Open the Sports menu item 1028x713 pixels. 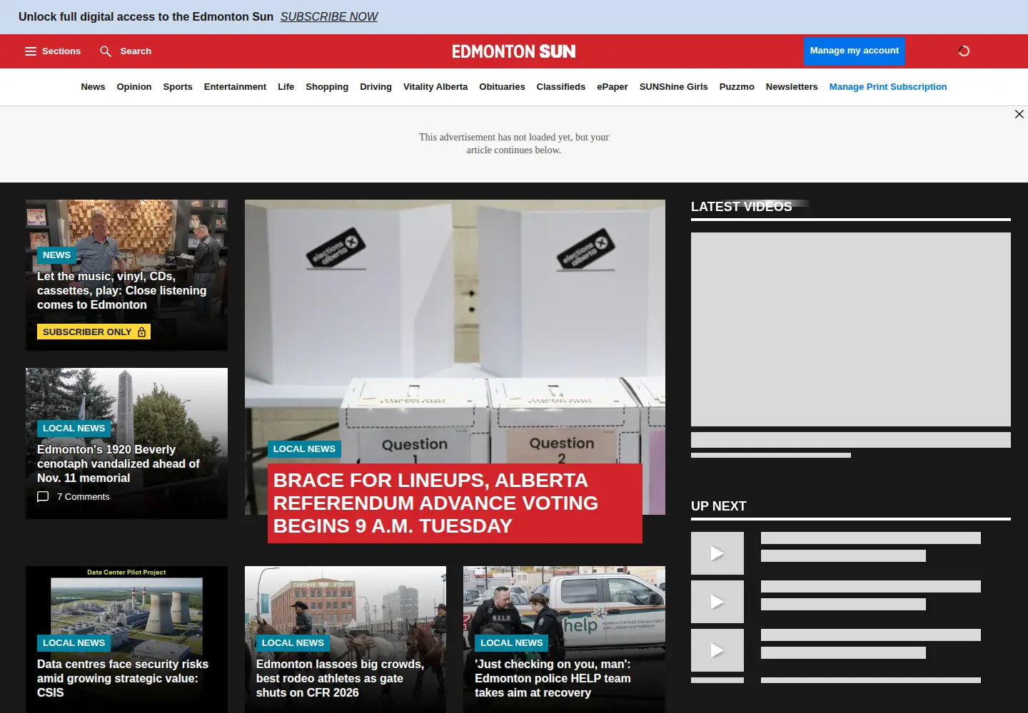tap(178, 87)
